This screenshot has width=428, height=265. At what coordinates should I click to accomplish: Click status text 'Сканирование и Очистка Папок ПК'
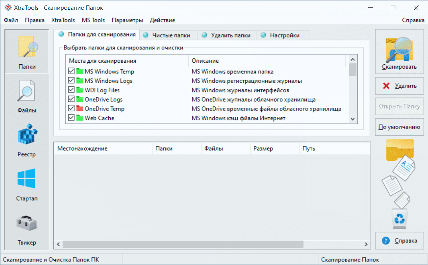51,260
